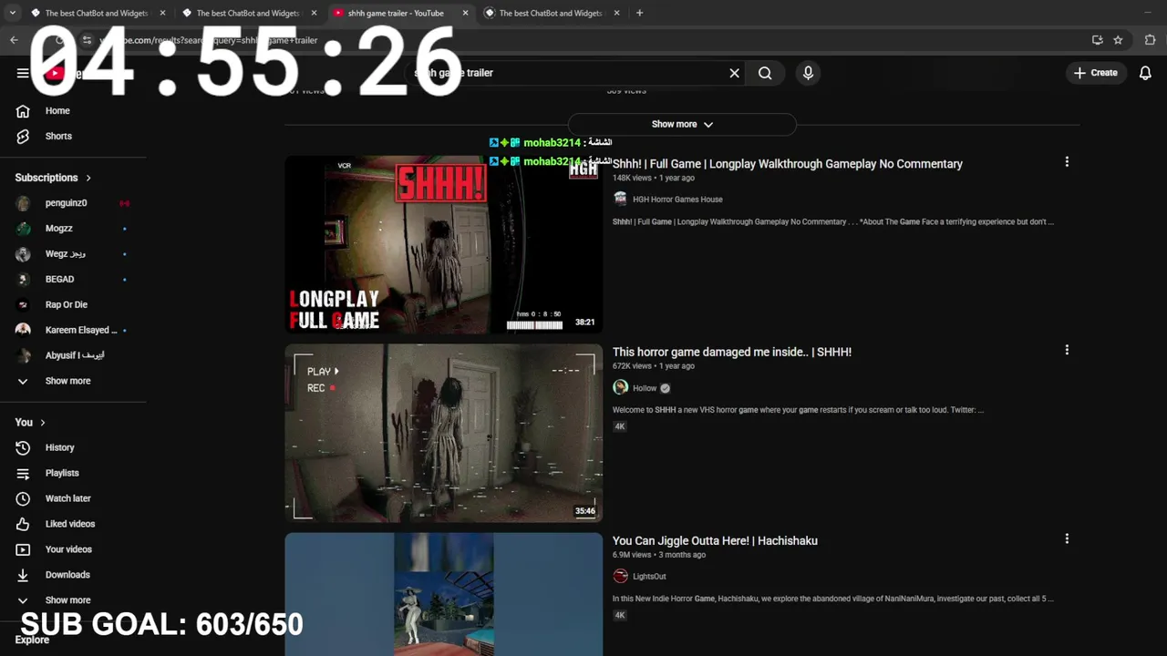This screenshot has height=656, width=1167.
Task: Click the search magnifier button
Action: [x=765, y=73]
